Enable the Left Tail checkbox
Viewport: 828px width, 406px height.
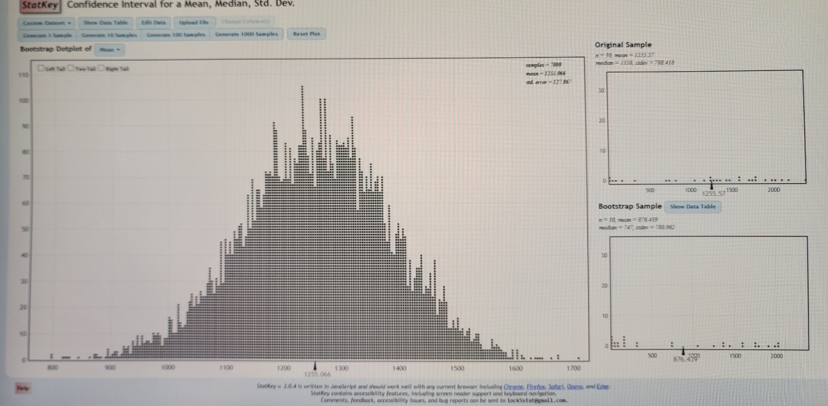click(x=41, y=67)
